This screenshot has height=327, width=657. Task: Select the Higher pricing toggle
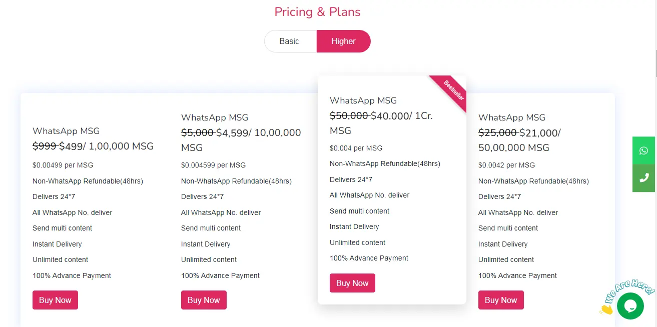click(x=343, y=41)
